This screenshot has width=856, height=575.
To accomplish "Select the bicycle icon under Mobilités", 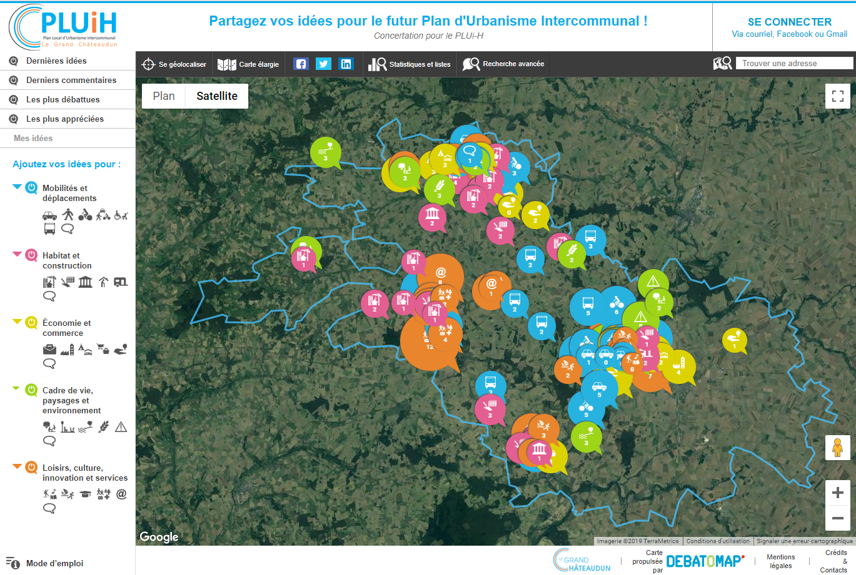I will tap(86, 215).
